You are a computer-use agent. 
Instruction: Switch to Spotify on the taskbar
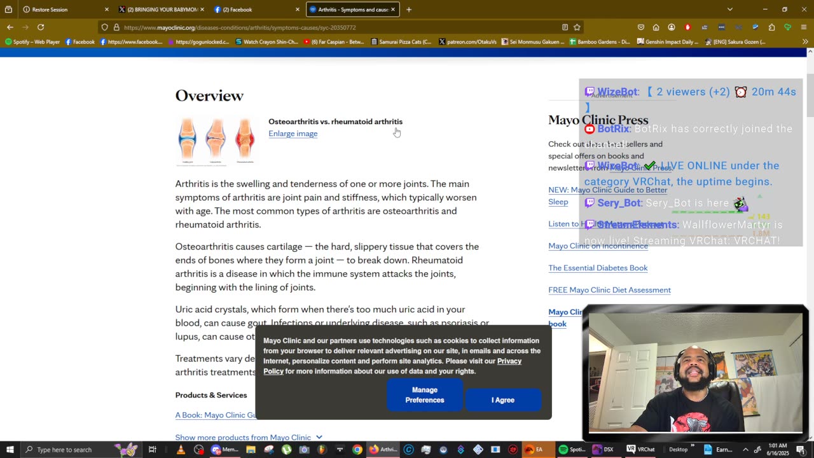point(572,450)
